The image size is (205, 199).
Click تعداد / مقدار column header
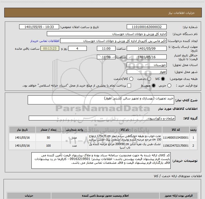48,130
